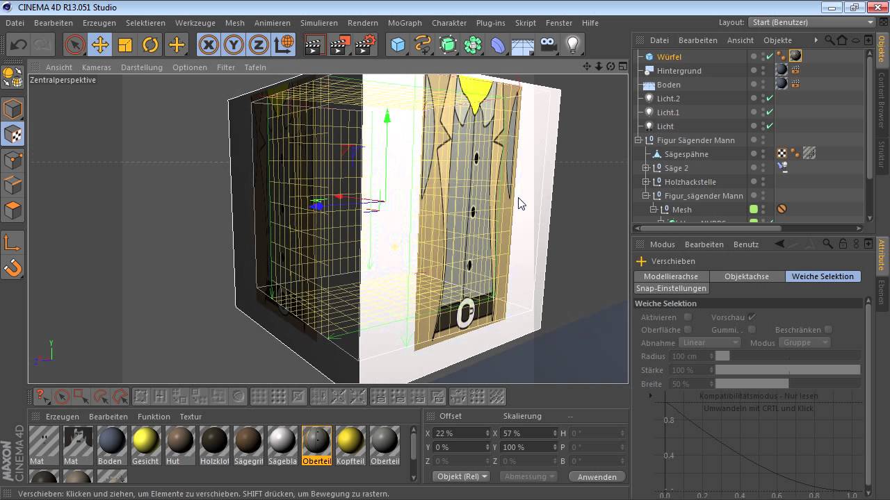
Task: Render current view icon
Action: point(315,45)
